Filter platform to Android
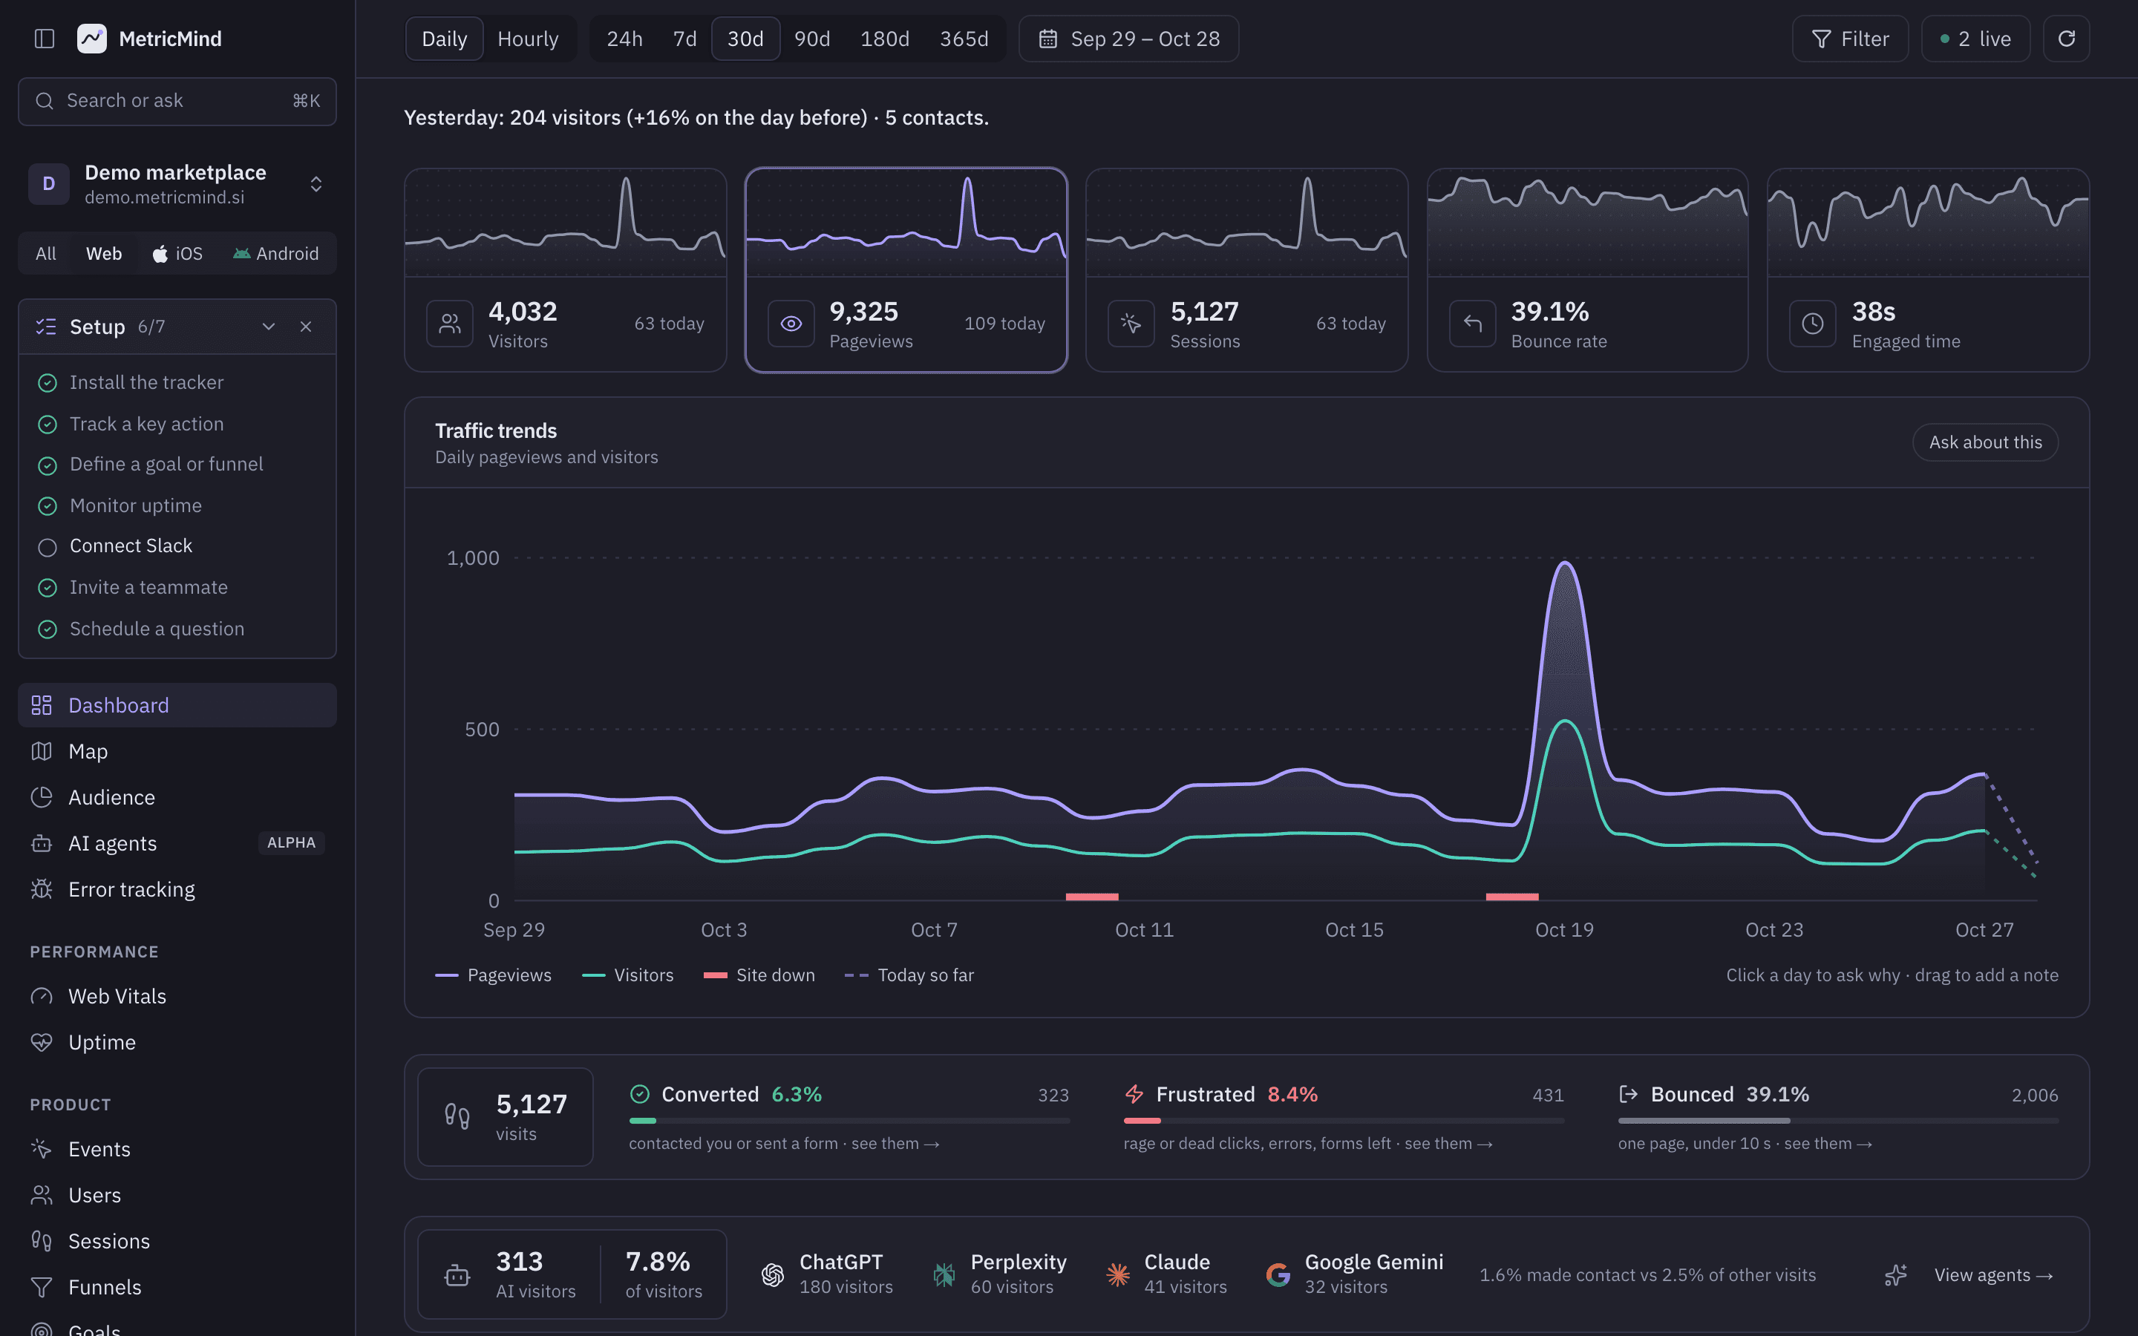Viewport: 2138px width, 1336px height. pos(275,254)
